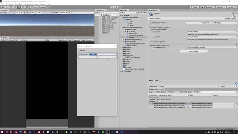This screenshot has height=134, width=238.
Task: Open the Component menu
Action: tap(29, 4)
